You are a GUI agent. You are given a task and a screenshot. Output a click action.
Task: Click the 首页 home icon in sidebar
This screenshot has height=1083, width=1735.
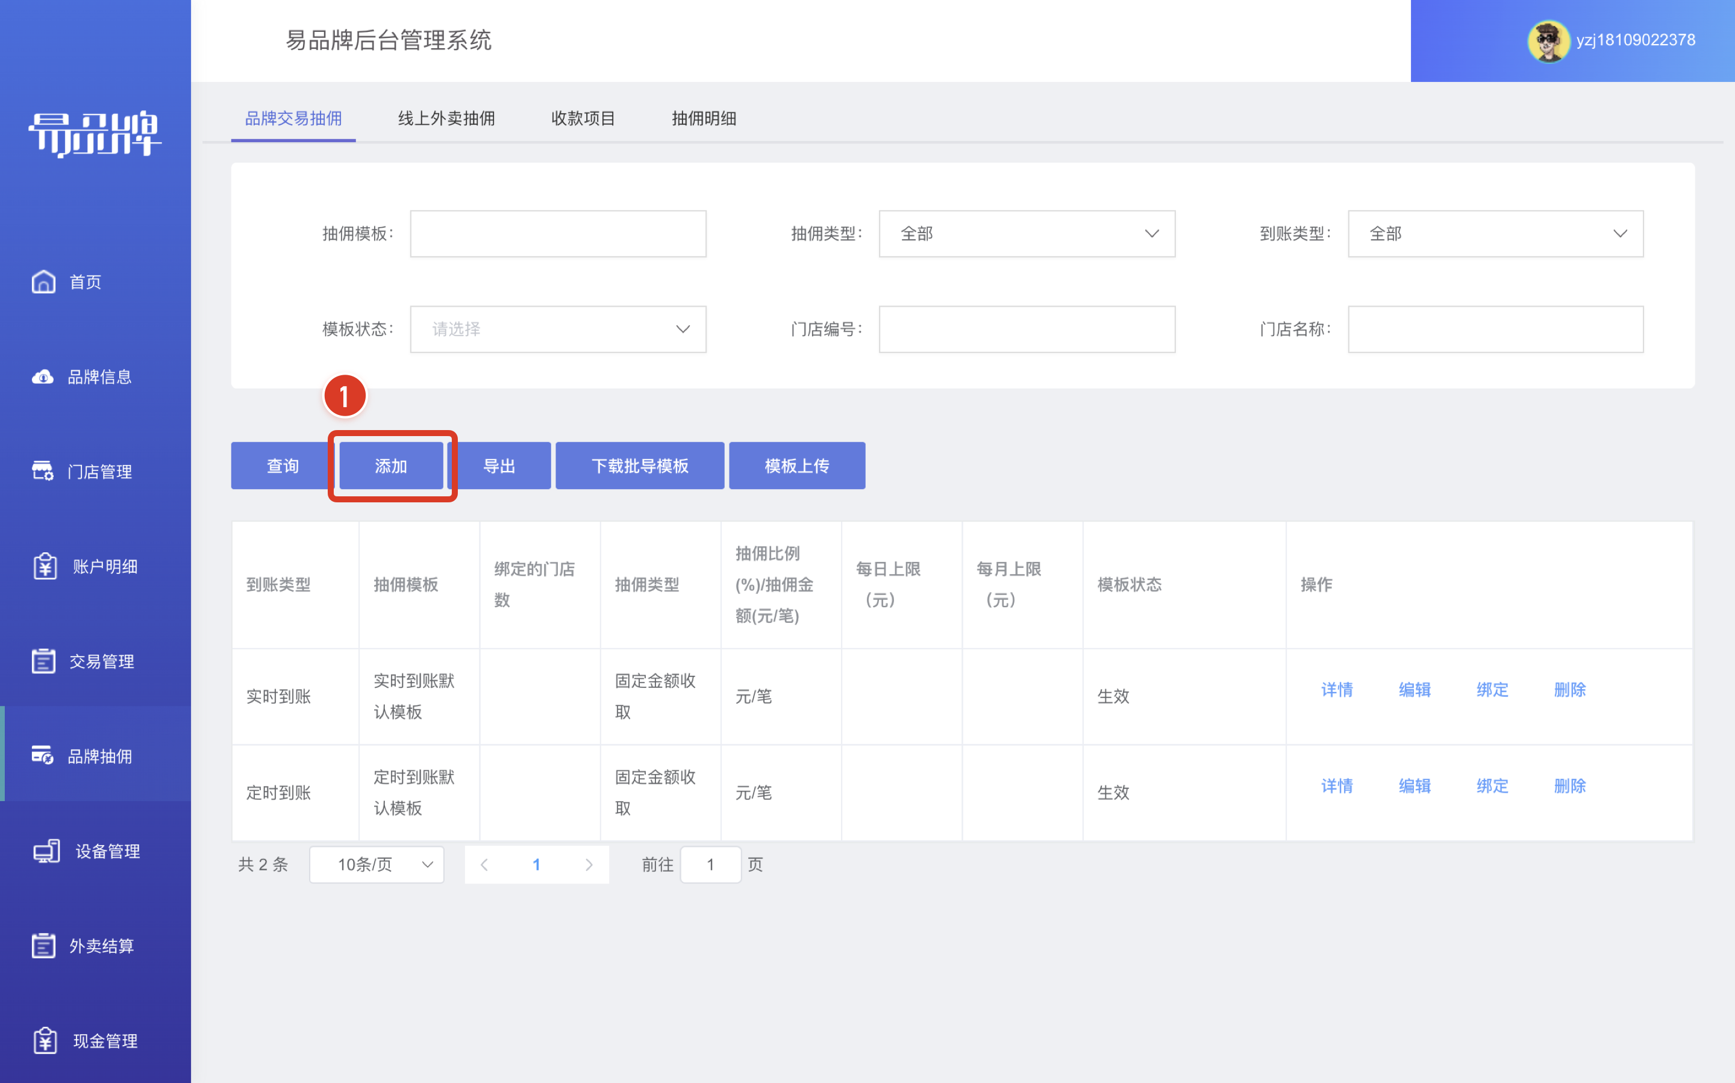coord(43,281)
